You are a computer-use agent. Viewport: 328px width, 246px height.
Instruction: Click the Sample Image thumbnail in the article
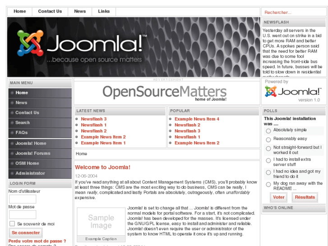coord(101,222)
